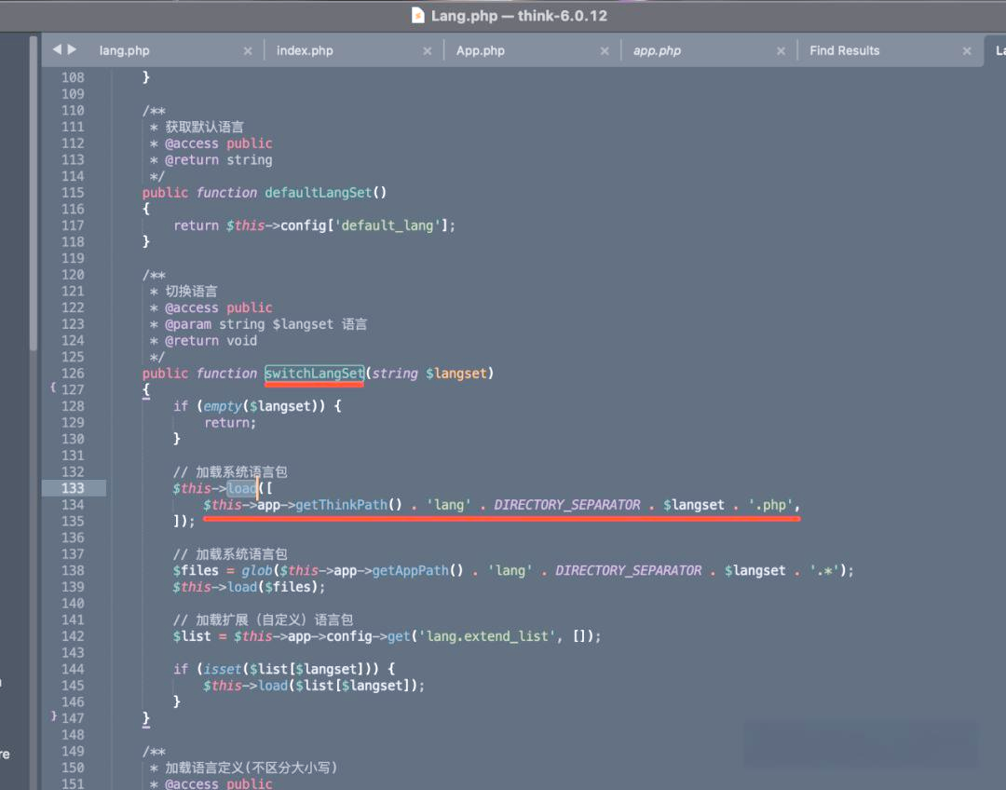
Task: Click line number 115 in the gutter
Action: [74, 193]
